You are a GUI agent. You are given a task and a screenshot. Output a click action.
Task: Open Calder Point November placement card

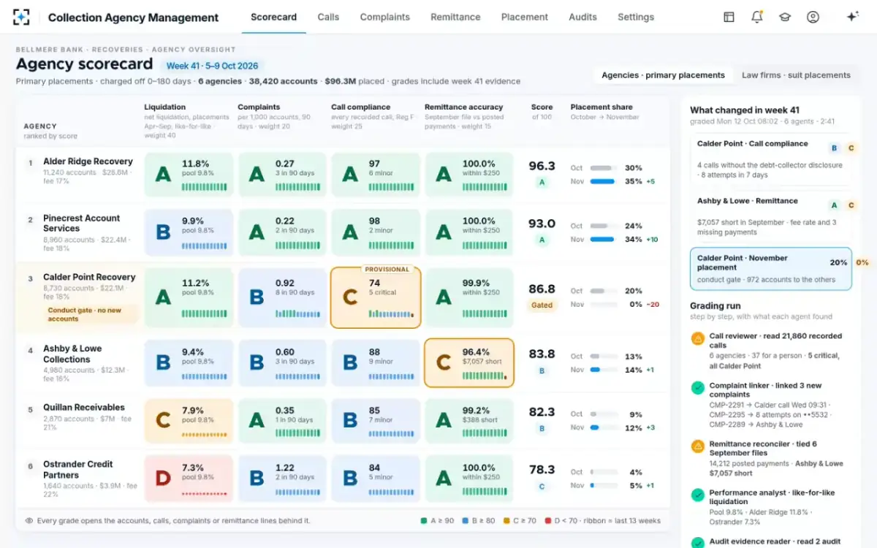[771, 269]
